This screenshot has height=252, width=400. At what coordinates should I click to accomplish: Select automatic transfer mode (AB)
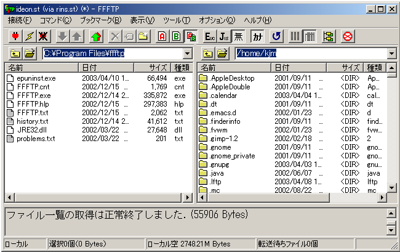pos(191,36)
